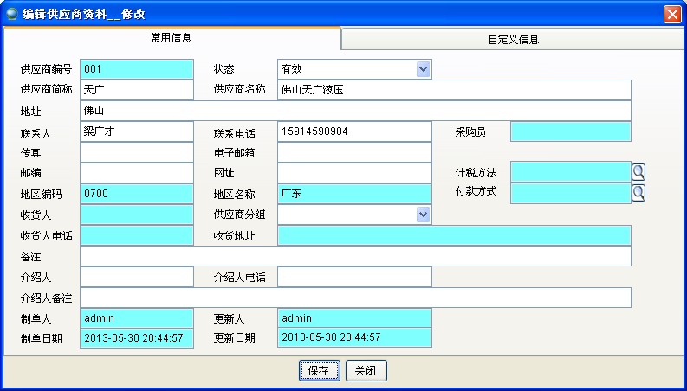The width and height of the screenshot is (687, 391).
Task: Expand the 供应商分组 dropdown
Action: [423, 214]
